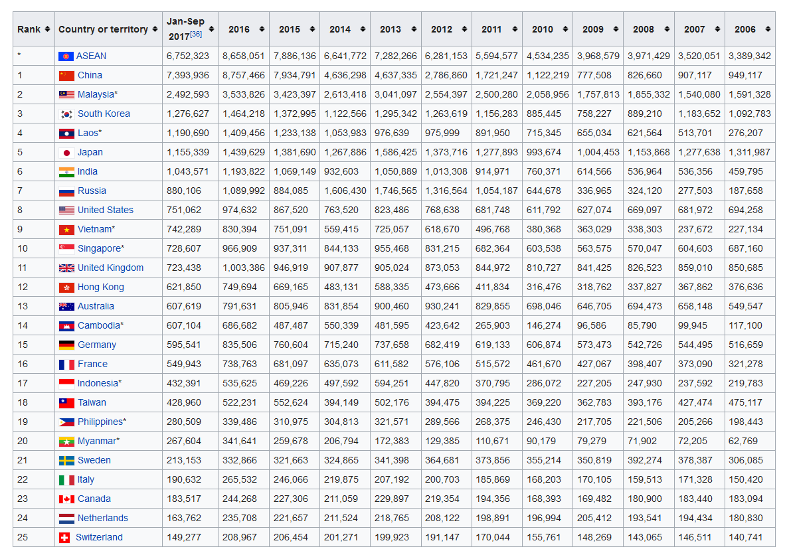Select the China 2016 value 8,757,466

[x=244, y=76]
